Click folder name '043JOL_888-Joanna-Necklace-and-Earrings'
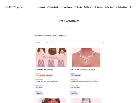Viewport: 137px width, 103px height. 84,81
